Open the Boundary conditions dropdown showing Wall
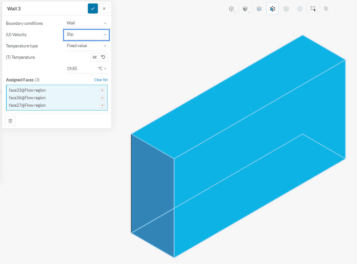 pos(86,23)
